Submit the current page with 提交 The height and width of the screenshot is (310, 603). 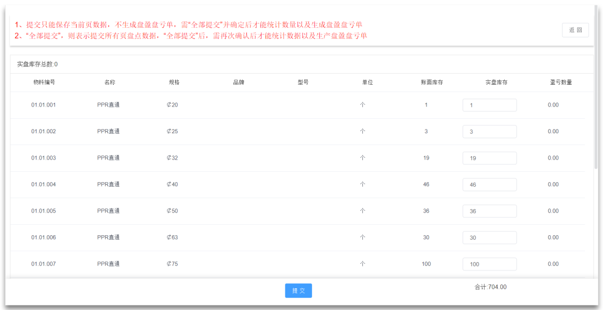pos(298,291)
